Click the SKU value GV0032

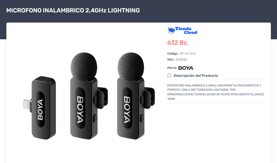(x=181, y=60)
